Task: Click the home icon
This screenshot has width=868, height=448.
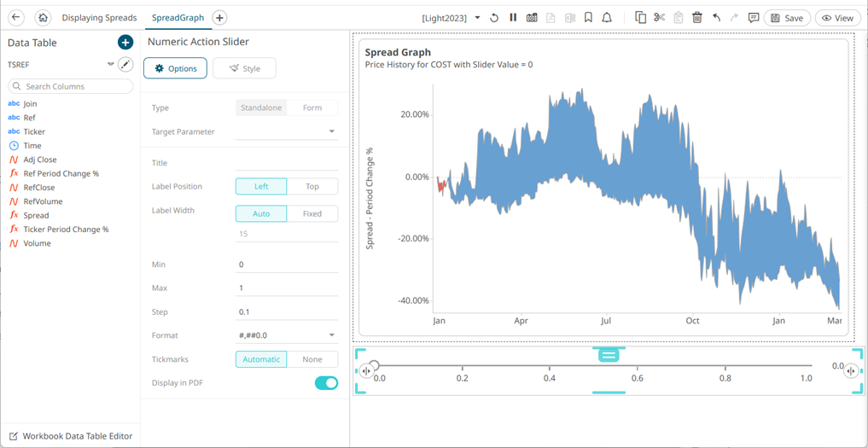Action: click(x=43, y=18)
